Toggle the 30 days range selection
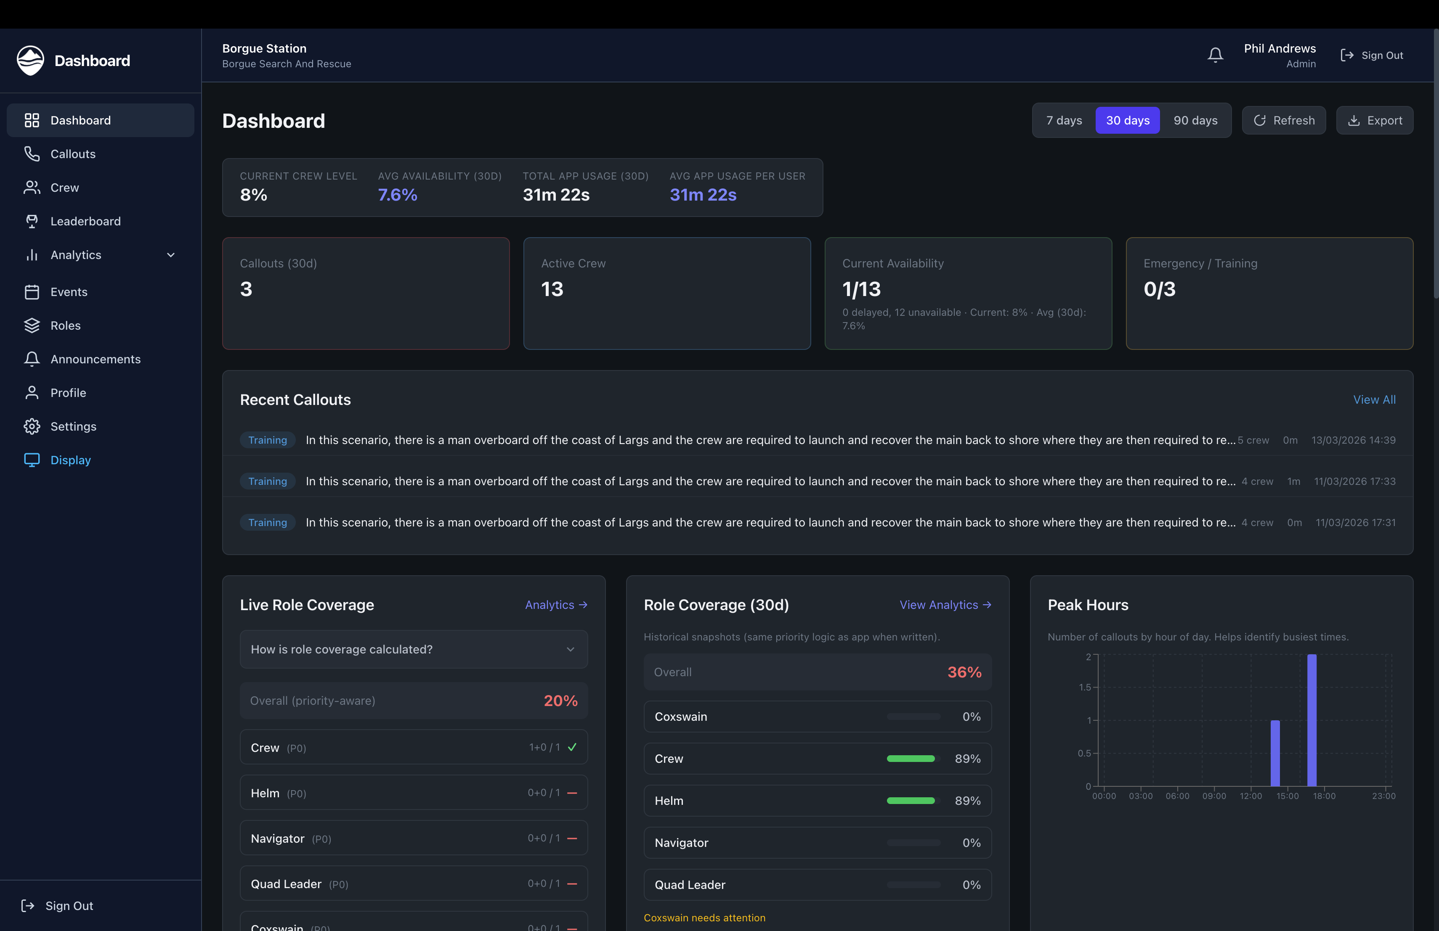Screen dimensions: 1439x931 tap(1128, 120)
